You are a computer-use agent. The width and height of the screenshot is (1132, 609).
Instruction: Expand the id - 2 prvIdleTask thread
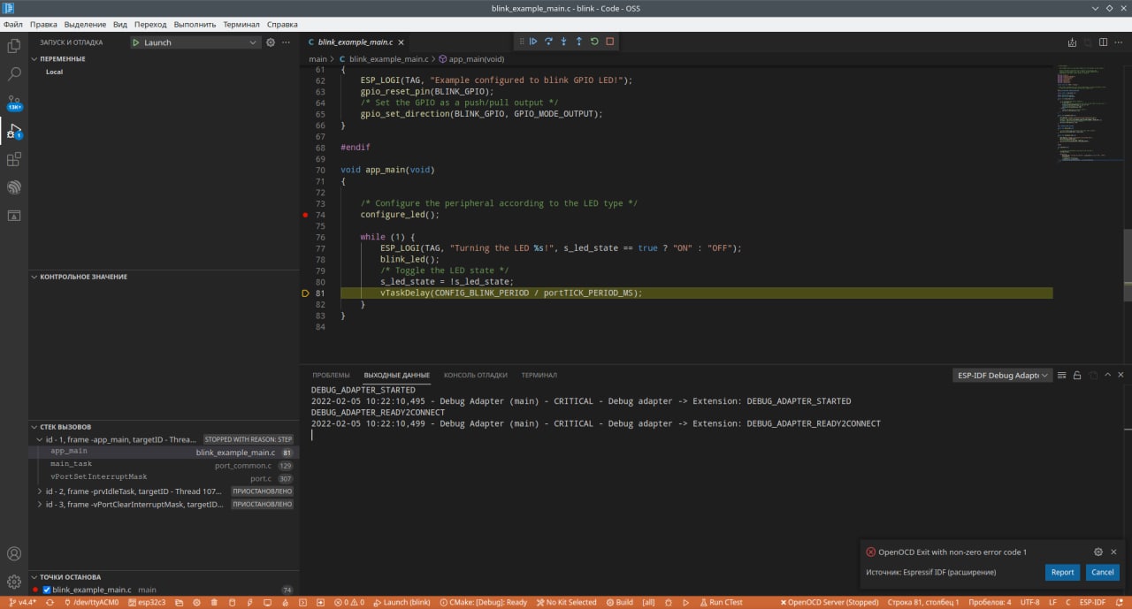point(40,491)
